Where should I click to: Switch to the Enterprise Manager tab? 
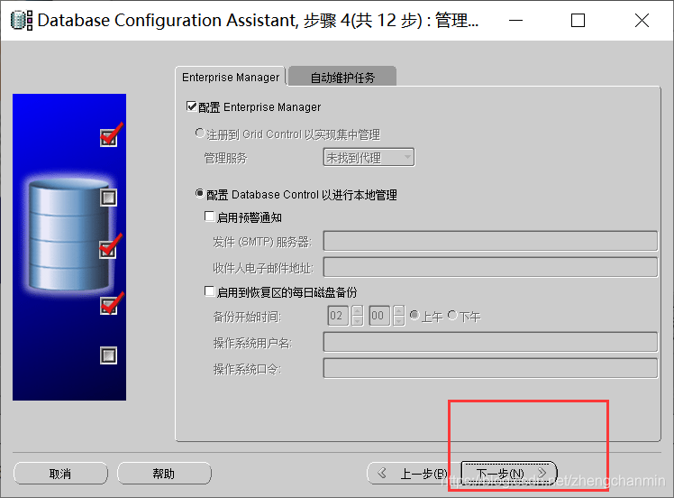(231, 77)
